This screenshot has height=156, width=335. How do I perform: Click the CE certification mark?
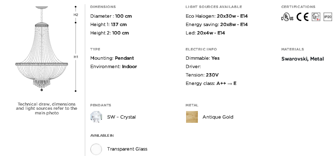(x=303, y=17)
